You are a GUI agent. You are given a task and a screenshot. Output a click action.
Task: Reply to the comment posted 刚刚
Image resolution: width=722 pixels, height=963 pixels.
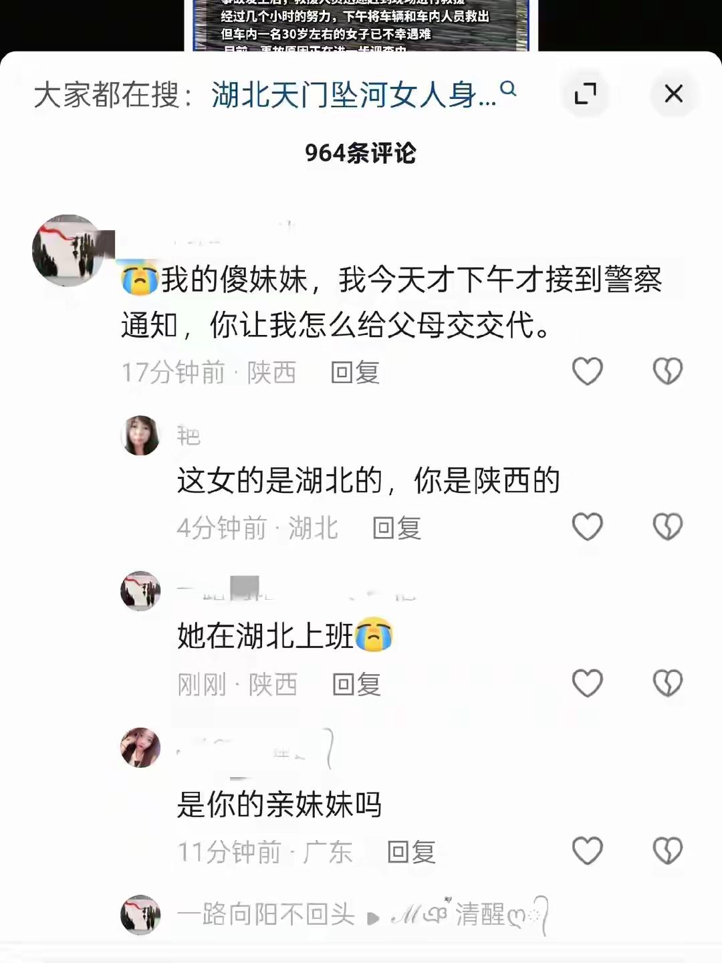pos(356,684)
